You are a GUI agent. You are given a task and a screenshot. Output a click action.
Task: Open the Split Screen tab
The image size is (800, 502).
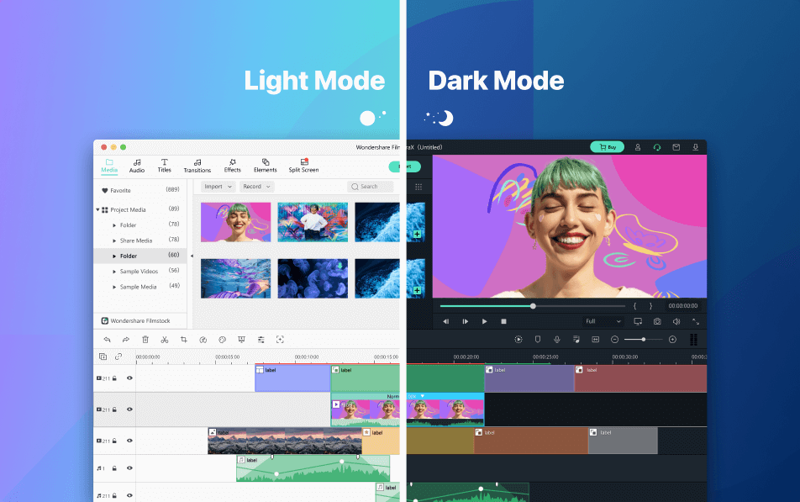[x=303, y=166]
